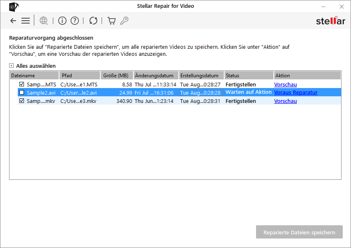Screen dimensions: 351x248
Task: Sort by the Änderungsdatum column header
Action: click(156, 76)
